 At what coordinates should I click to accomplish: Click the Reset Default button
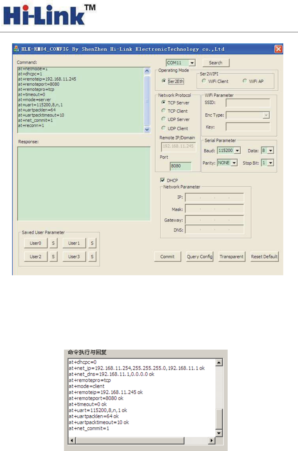coord(264,257)
